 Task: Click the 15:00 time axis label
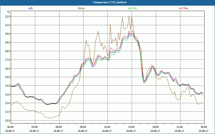132,127
